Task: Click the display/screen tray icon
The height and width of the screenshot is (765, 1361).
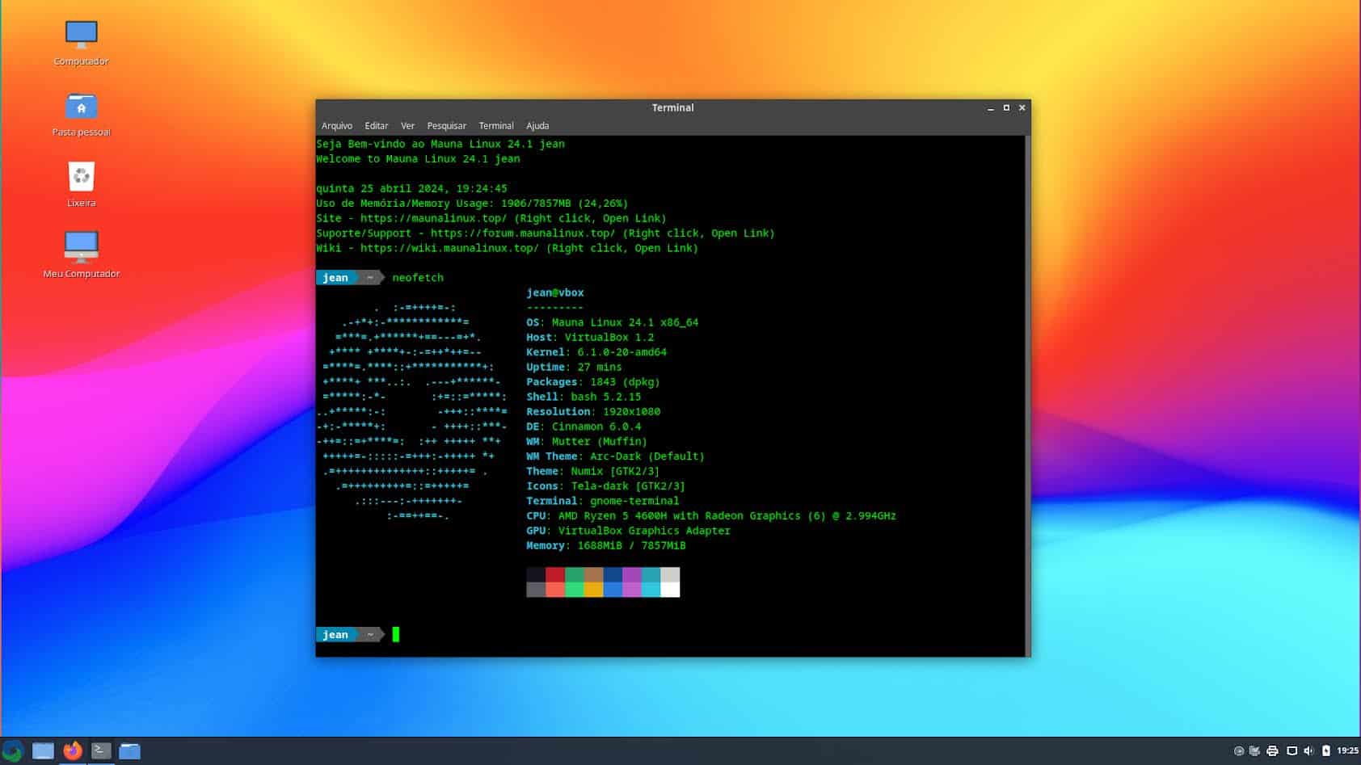Action: point(1291,751)
